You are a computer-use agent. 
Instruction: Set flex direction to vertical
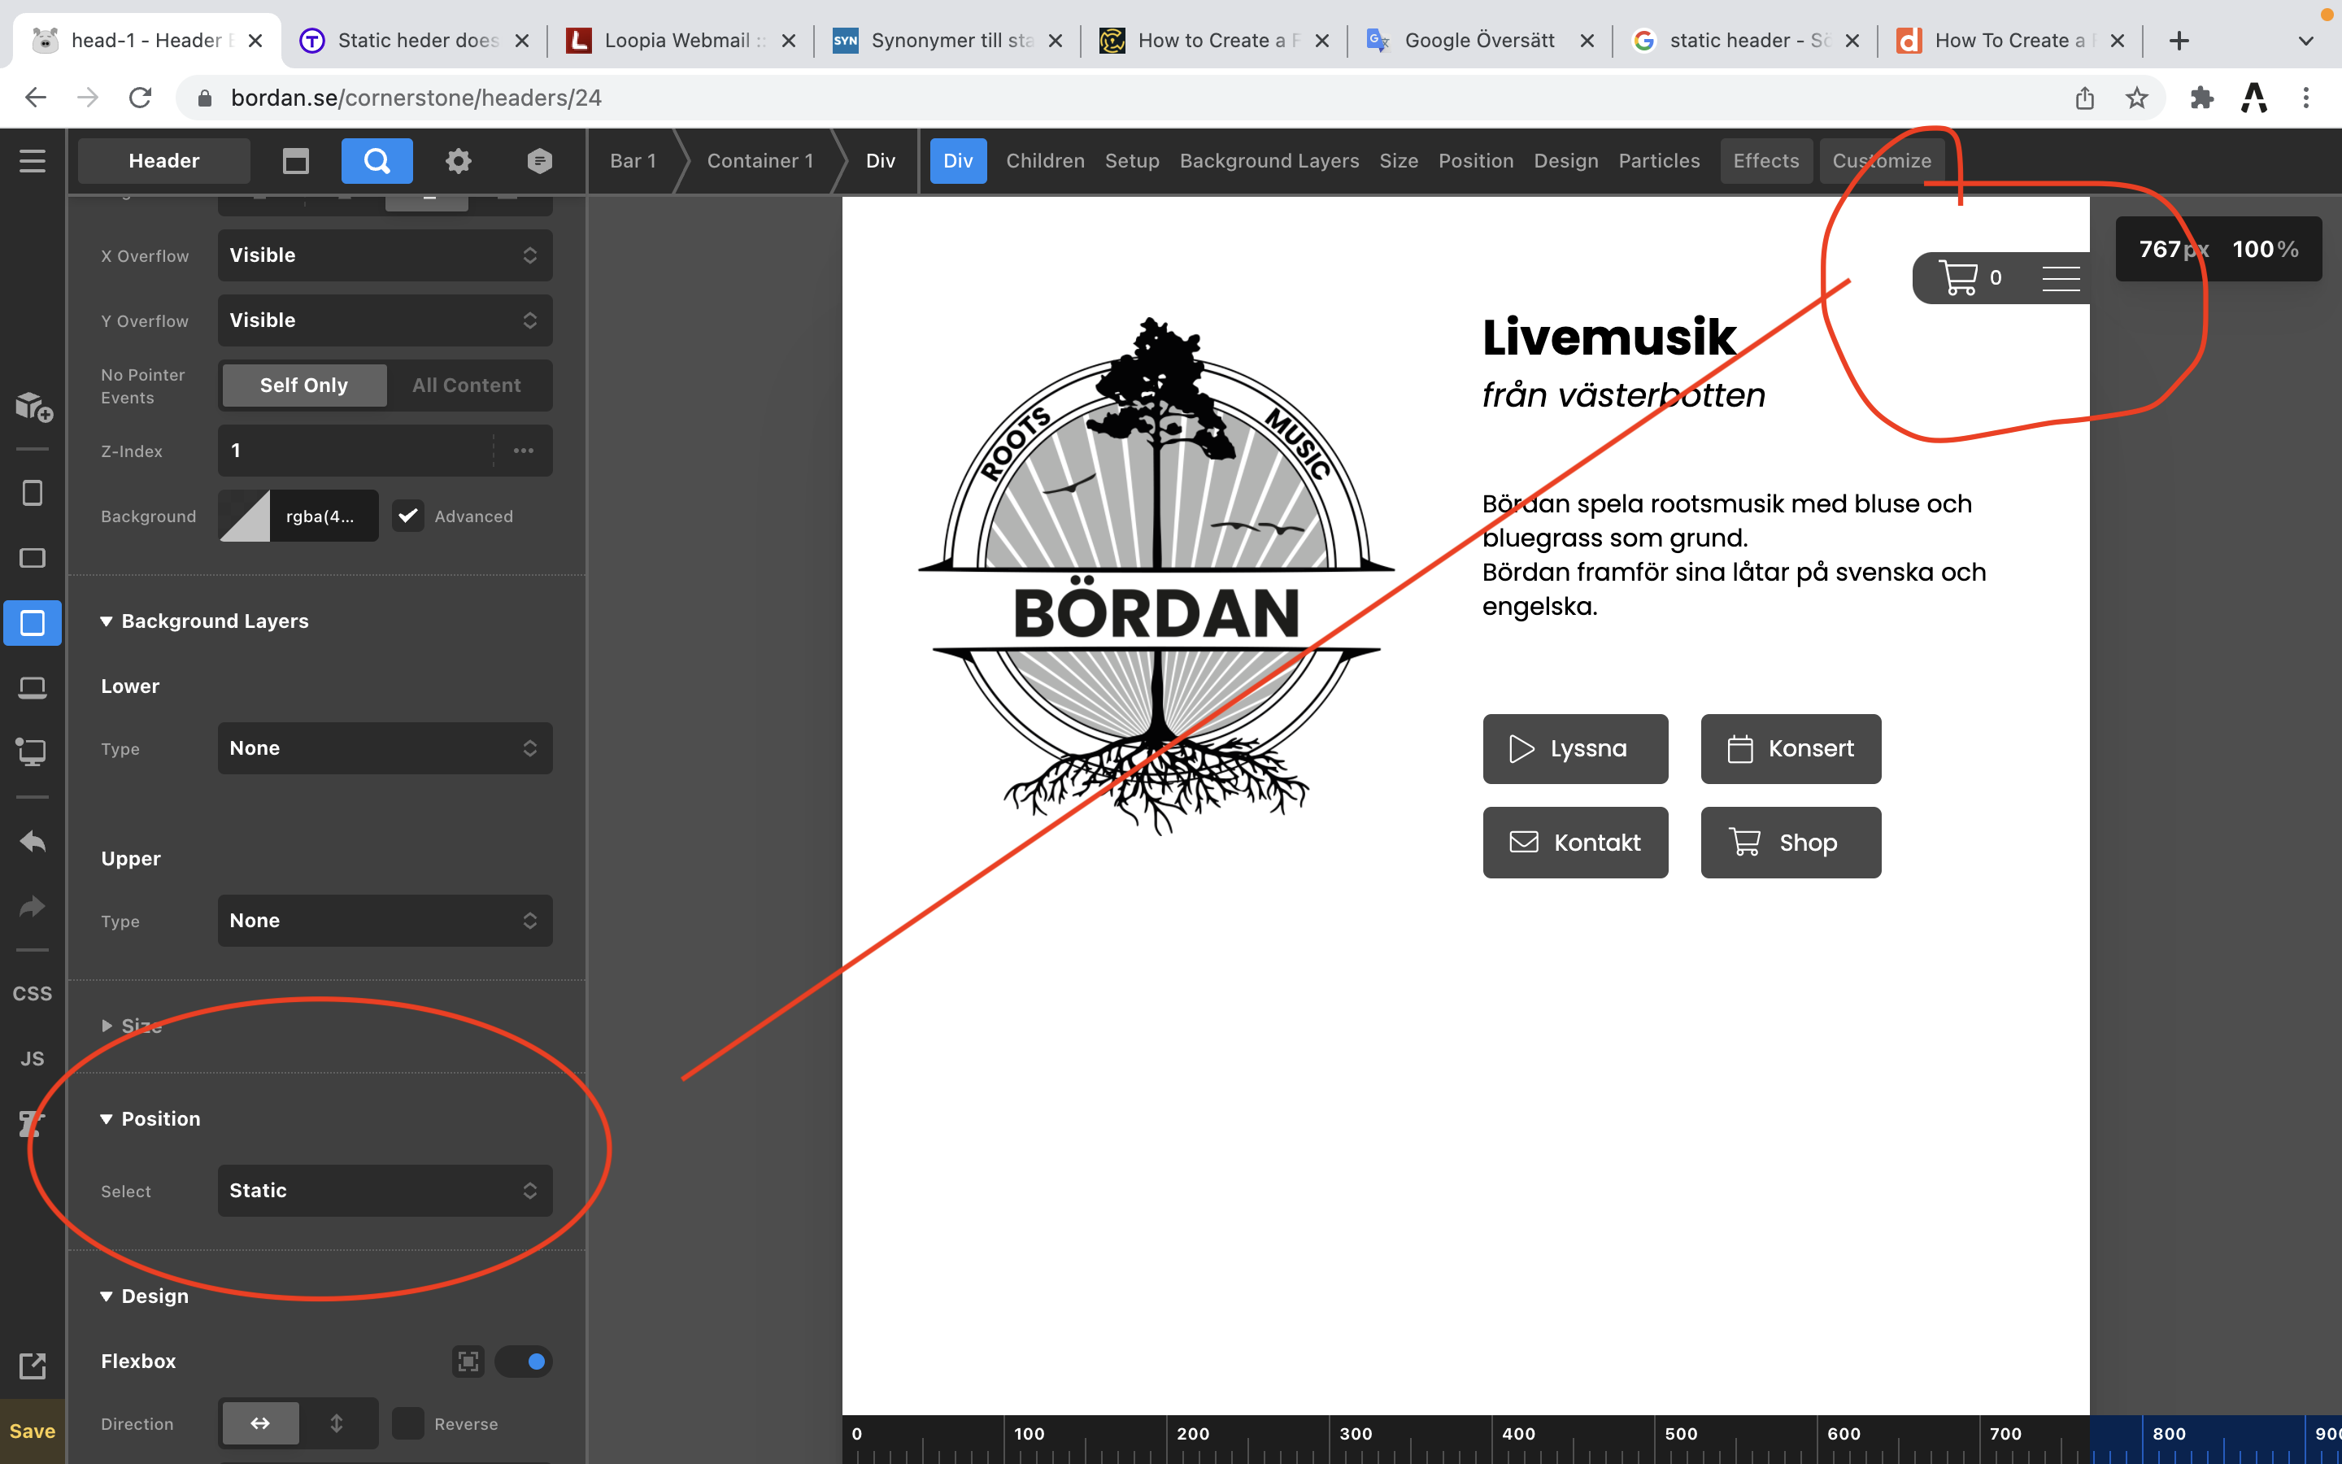337,1423
